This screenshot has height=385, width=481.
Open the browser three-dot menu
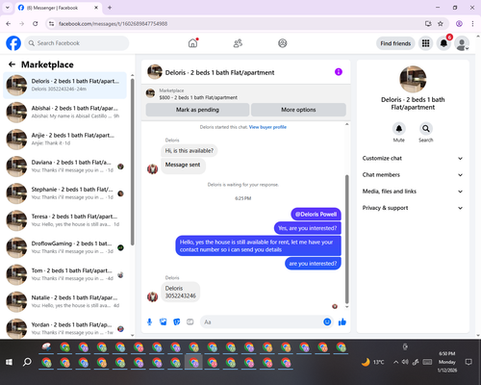[472, 23]
